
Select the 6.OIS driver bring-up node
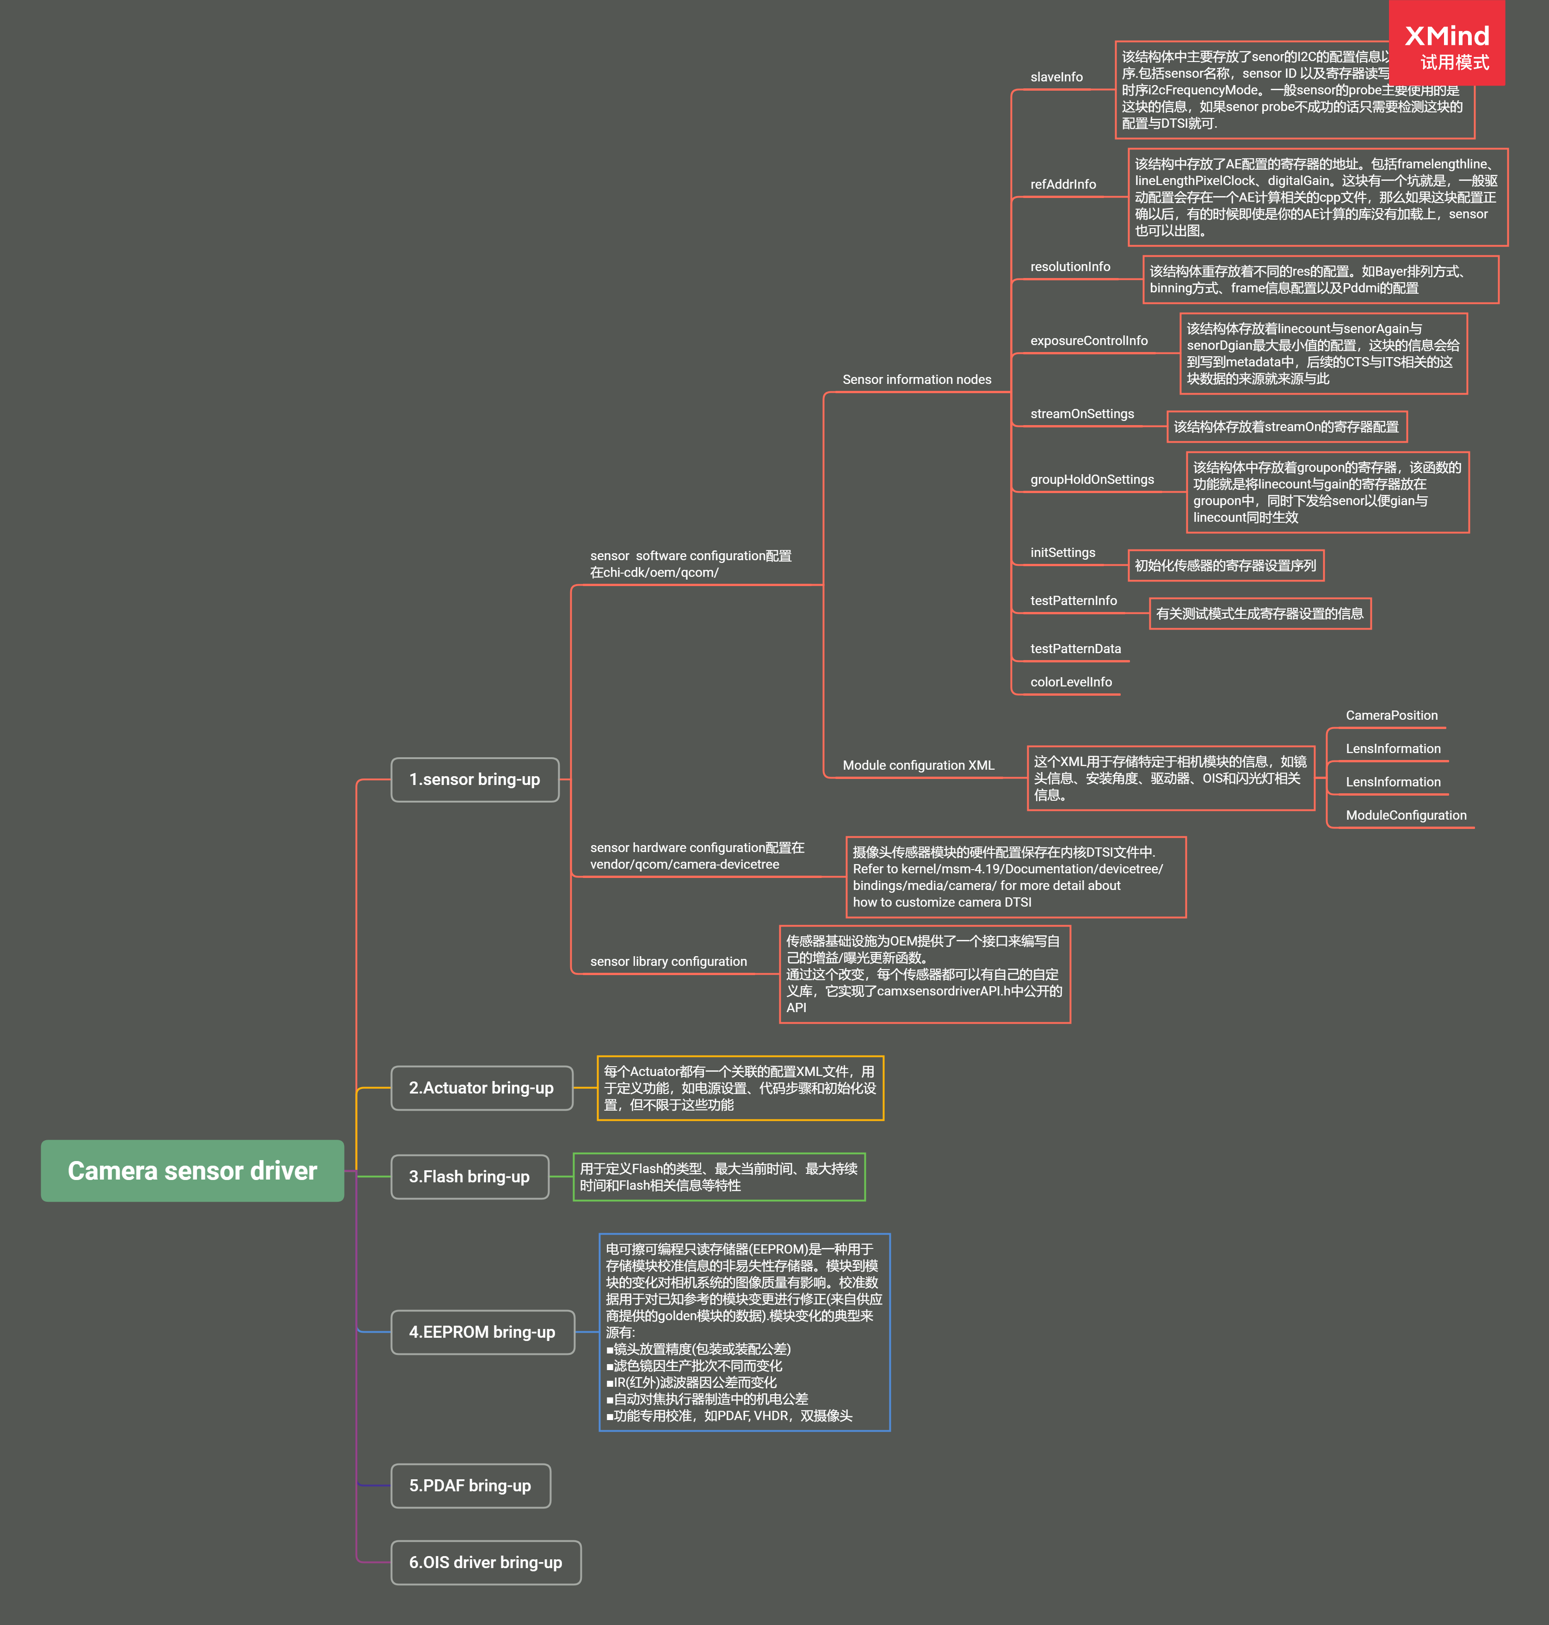pyautogui.click(x=486, y=1562)
